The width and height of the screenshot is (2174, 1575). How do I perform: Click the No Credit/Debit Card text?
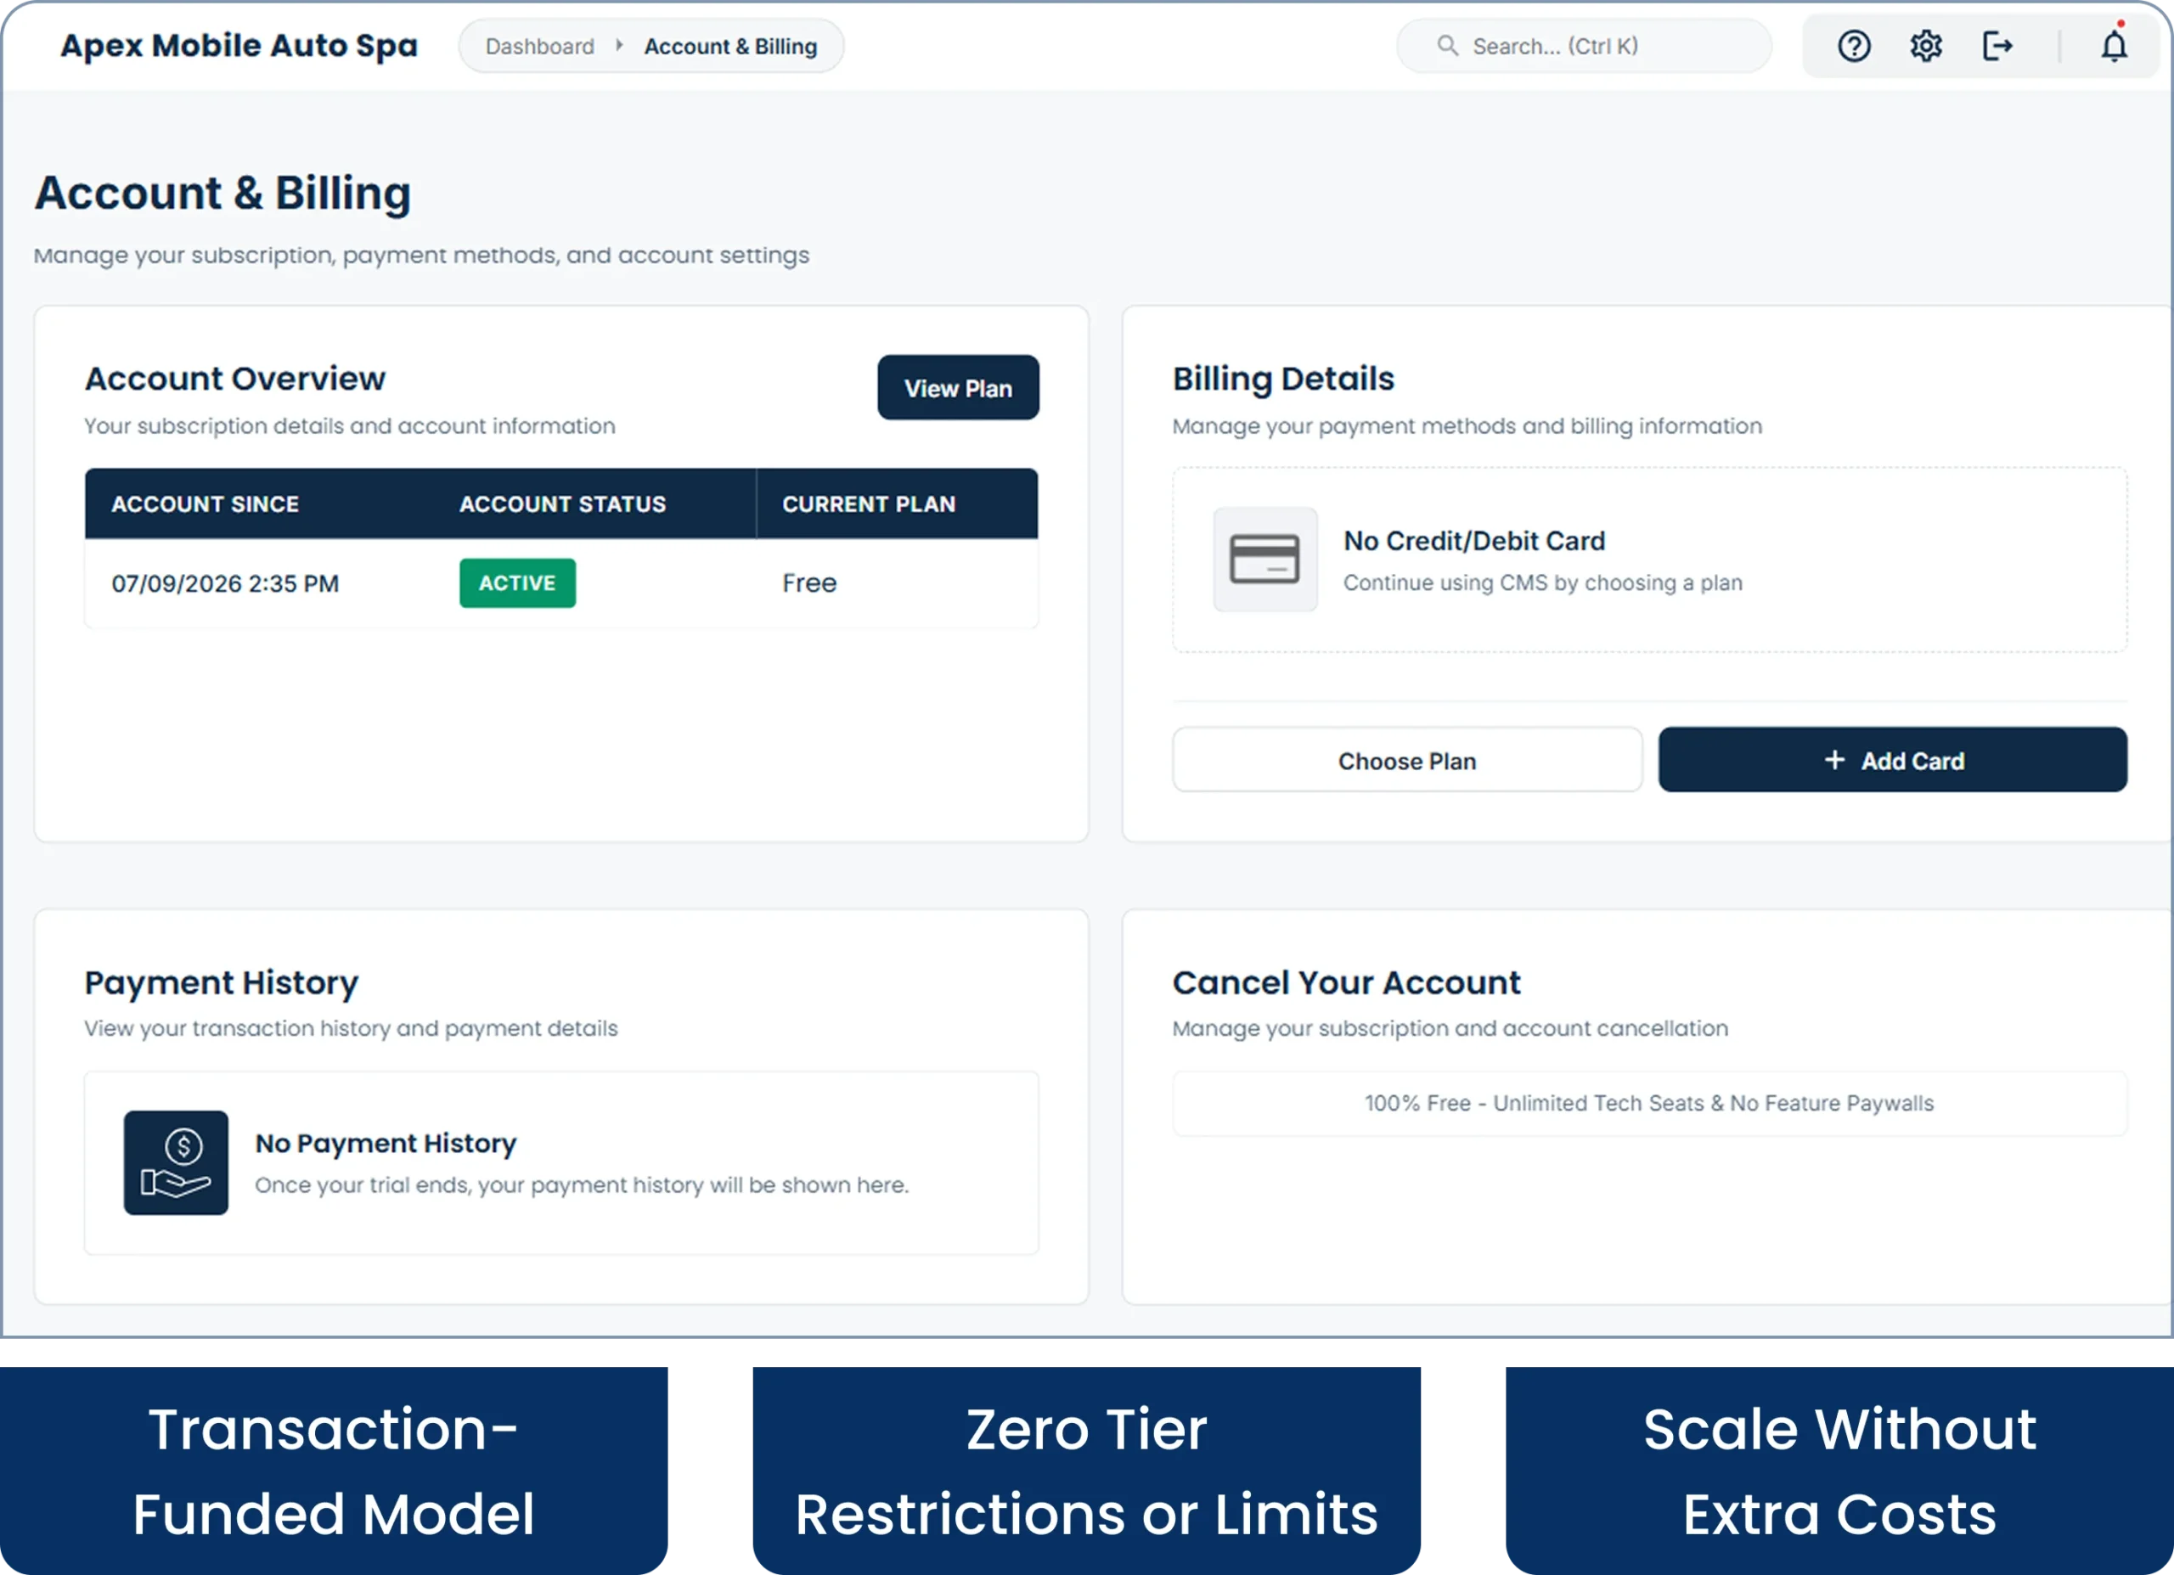point(1473,541)
